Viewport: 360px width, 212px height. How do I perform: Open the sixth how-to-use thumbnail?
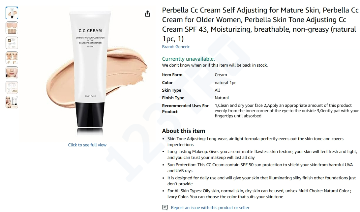coord(12,87)
